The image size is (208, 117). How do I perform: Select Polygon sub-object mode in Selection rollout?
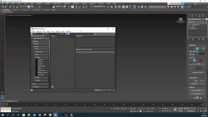click(197, 49)
